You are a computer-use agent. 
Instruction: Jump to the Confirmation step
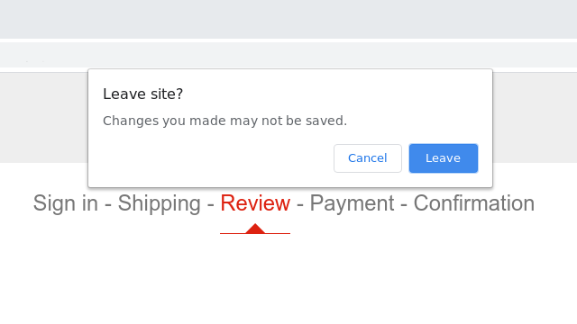tap(474, 203)
